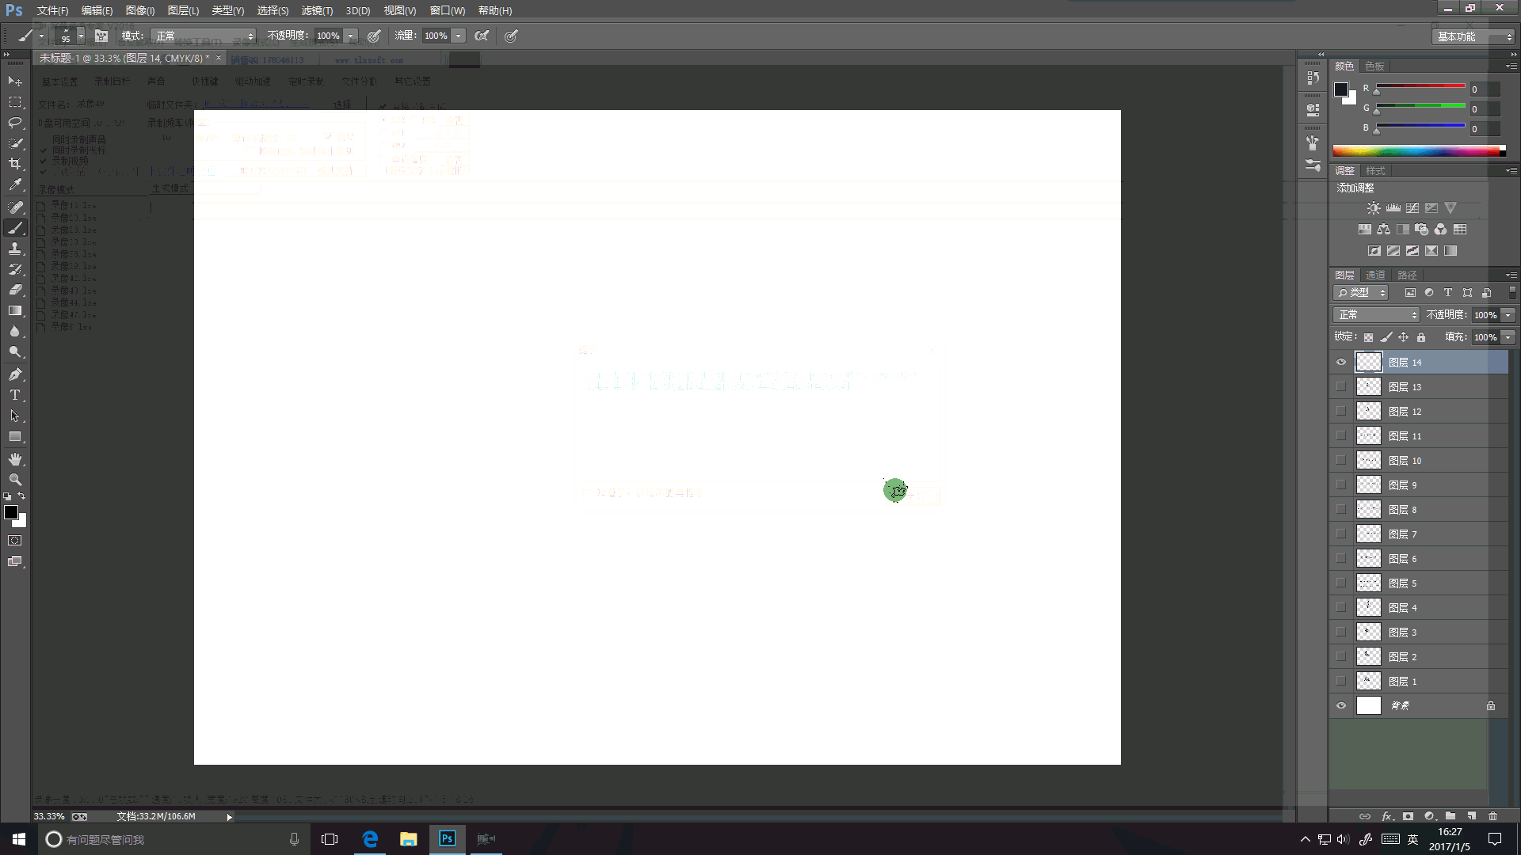The height and width of the screenshot is (855, 1521).
Task: Show layer 图层 13 visibility box
Action: (x=1341, y=387)
